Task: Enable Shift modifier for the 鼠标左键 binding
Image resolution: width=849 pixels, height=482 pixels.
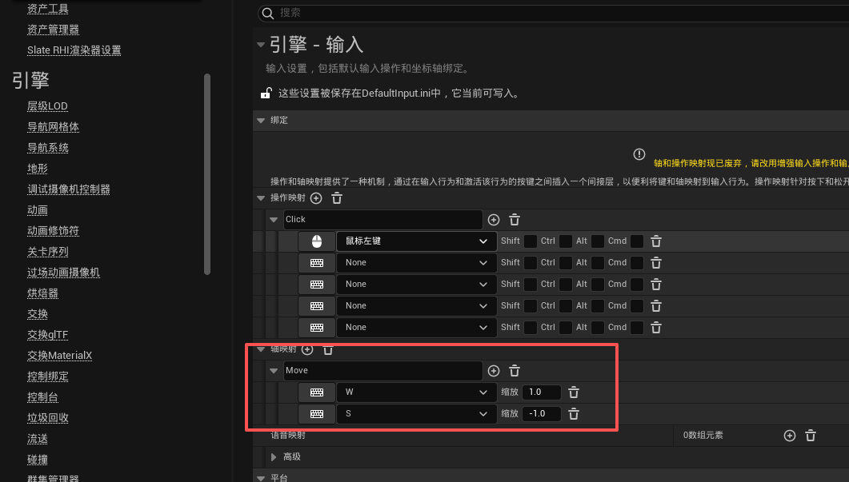Action: pos(531,241)
